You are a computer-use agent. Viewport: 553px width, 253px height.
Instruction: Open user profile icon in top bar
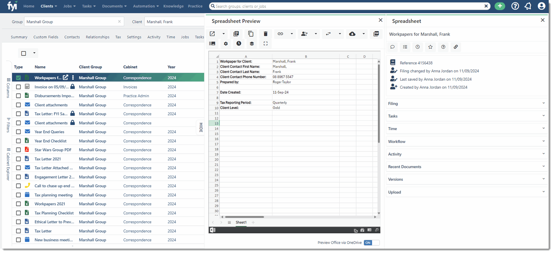click(x=542, y=6)
